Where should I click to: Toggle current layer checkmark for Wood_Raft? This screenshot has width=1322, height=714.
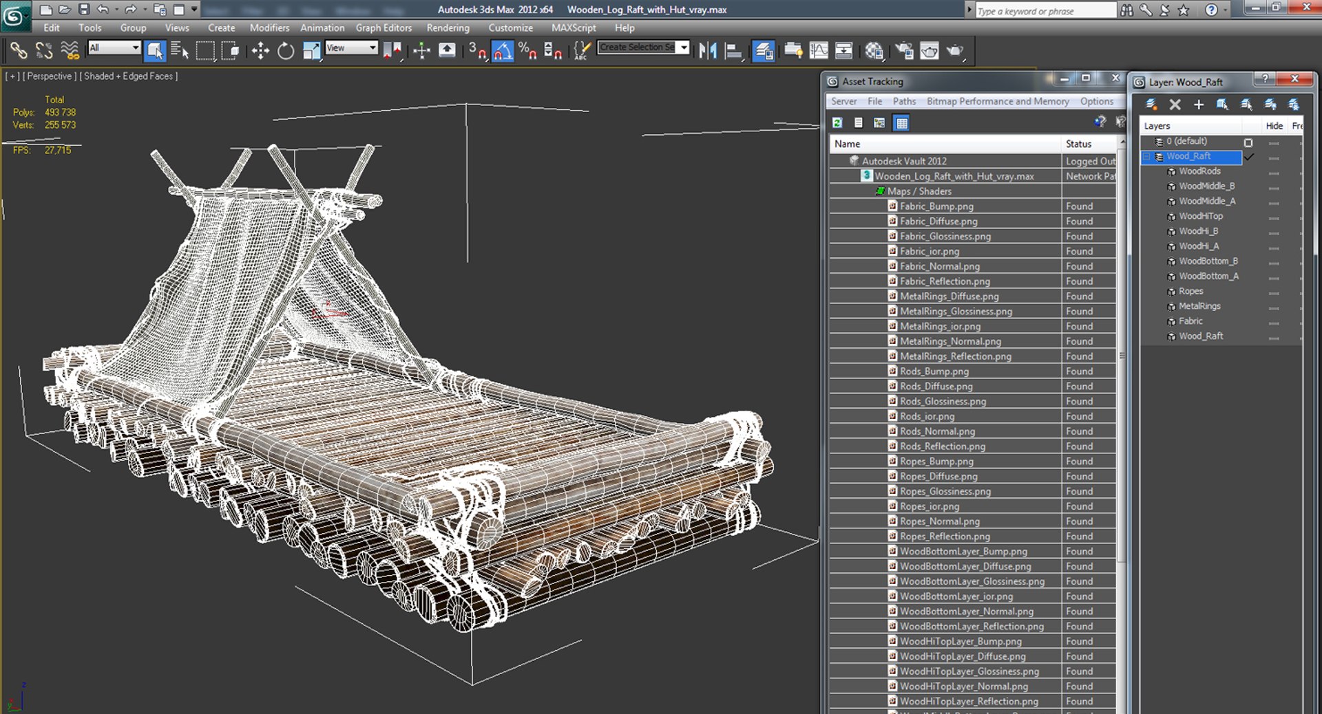pyautogui.click(x=1248, y=157)
